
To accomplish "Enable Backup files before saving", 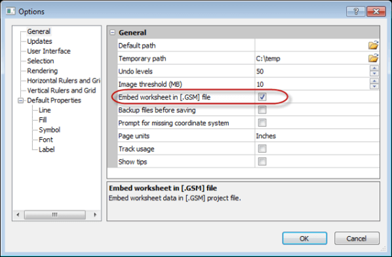I will (x=262, y=109).
